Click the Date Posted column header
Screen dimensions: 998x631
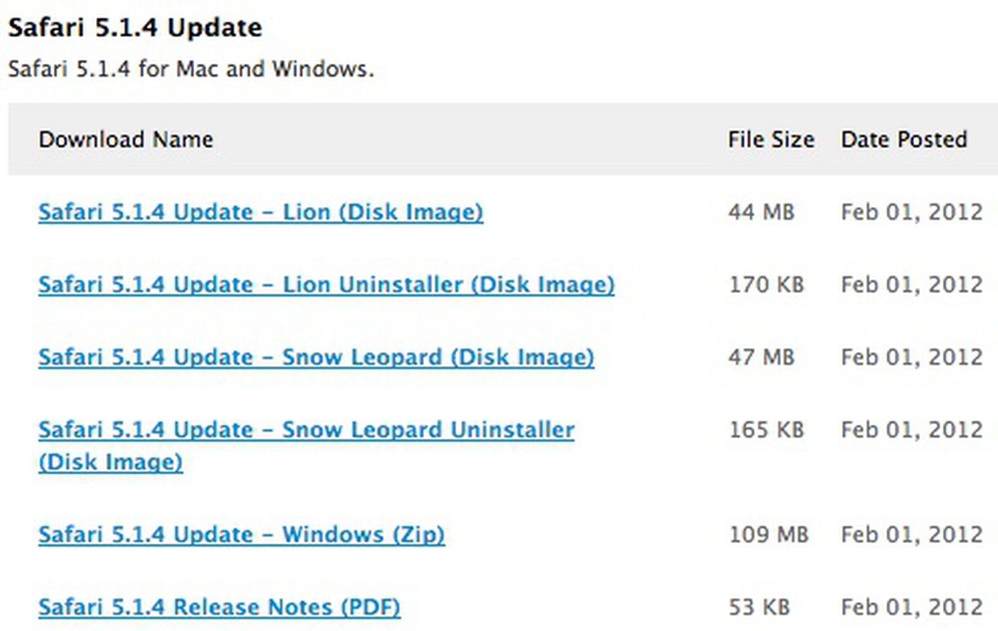(x=904, y=140)
